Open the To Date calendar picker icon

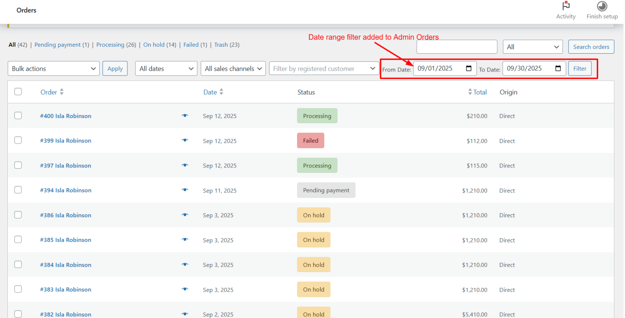click(558, 68)
